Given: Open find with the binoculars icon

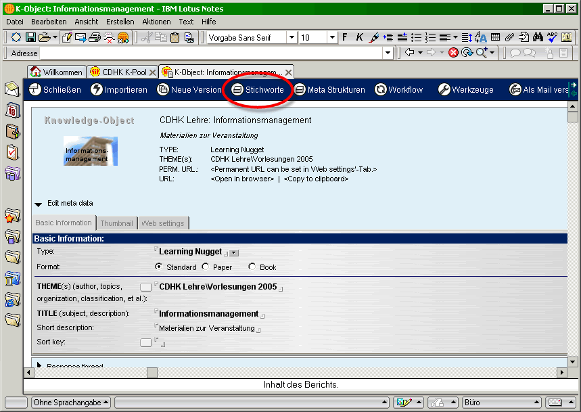Looking at the screenshot, I should coord(538,37).
